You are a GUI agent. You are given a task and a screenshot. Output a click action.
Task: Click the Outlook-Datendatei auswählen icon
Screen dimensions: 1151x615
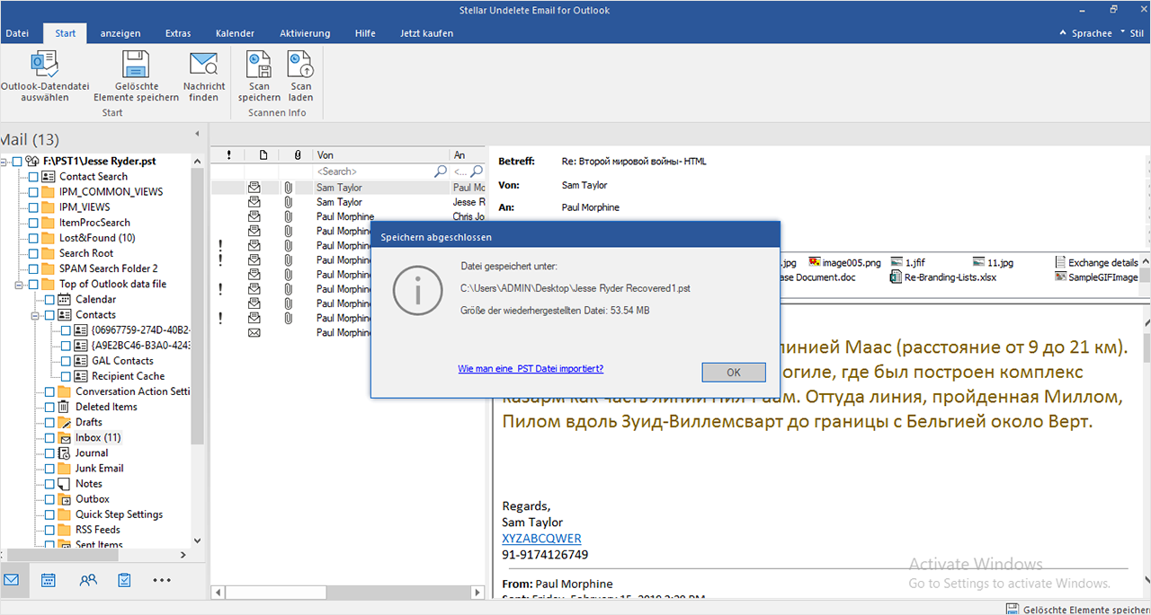click(44, 65)
